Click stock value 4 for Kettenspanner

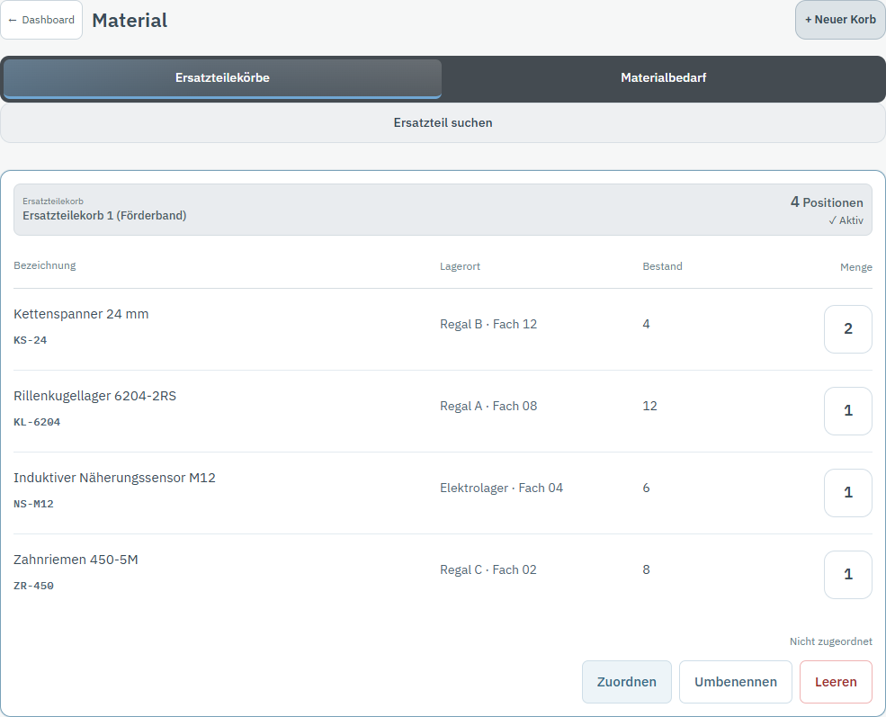pos(646,325)
